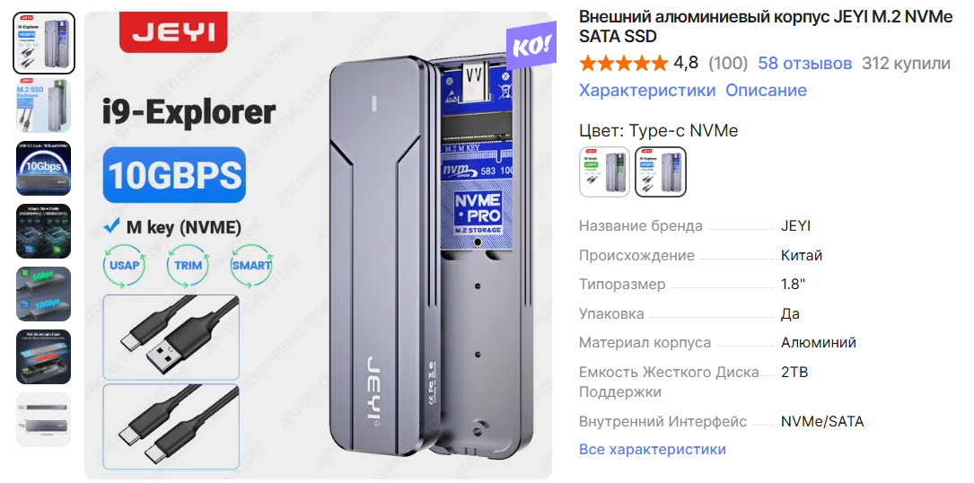974x483 pixels.
Task: Select the 6Gbps versus 10Gbps thumbnail
Action: click(x=43, y=294)
